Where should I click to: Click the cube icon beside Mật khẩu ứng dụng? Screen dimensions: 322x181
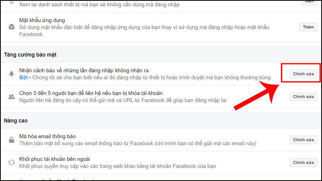coord(12,27)
